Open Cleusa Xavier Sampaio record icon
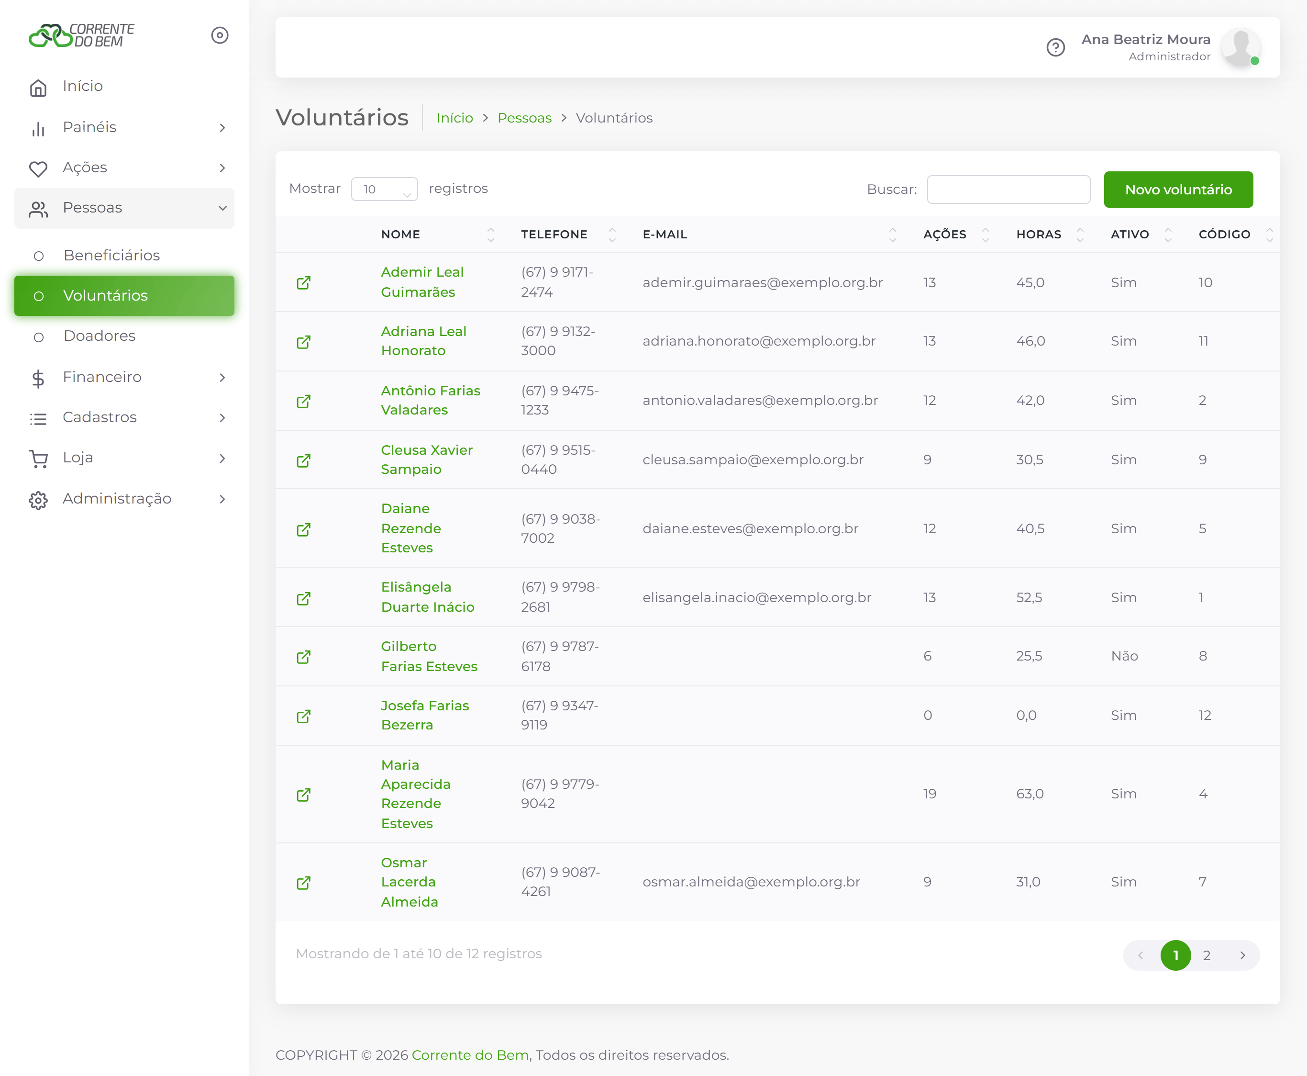1307x1076 pixels. coord(303,460)
